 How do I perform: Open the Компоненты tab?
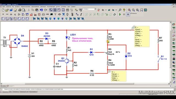16,92
